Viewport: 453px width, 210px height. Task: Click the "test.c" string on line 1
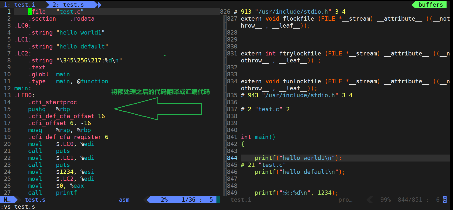70,12
